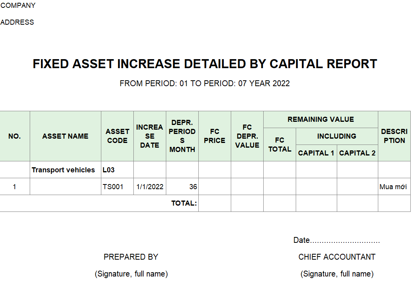Click the FROM PERIOD date range subtitle
417x291 pixels.
click(x=205, y=83)
